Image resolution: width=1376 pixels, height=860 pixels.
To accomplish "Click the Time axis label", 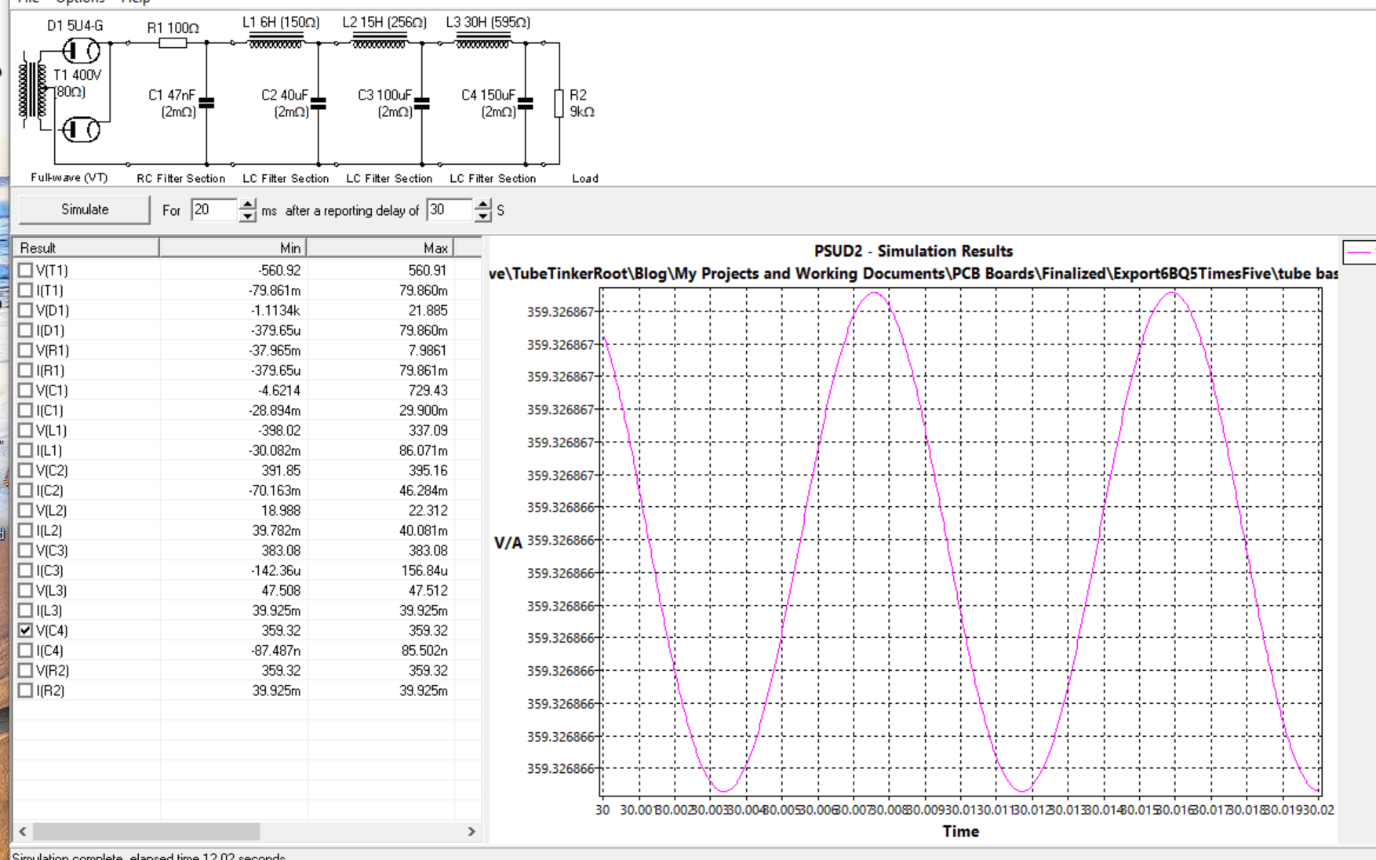I will 960,832.
